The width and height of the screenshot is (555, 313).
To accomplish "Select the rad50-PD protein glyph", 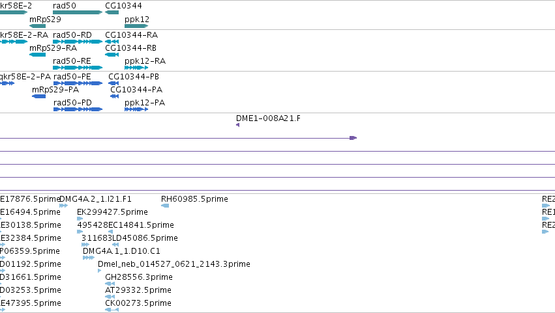I will click(x=78, y=109).
